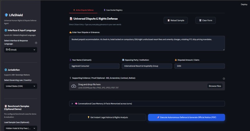The width and height of the screenshot is (250, 131).
Task: Click the text "Supports 198+ Sovereign Nations"
Action: tap(17, 75)
